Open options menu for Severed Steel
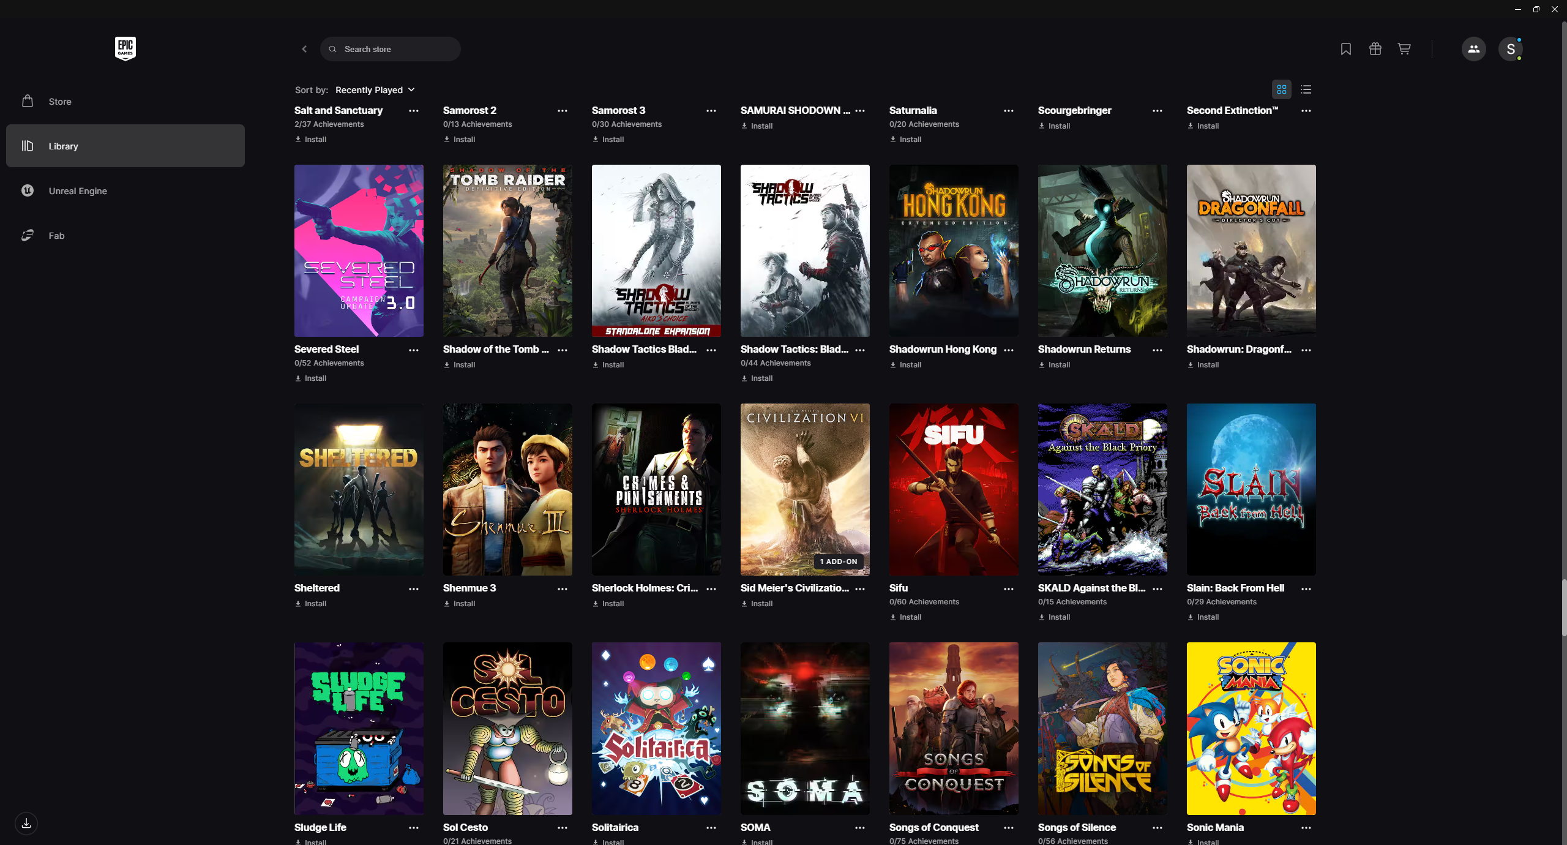The image size is (1567, 845). tap(414, 350)
